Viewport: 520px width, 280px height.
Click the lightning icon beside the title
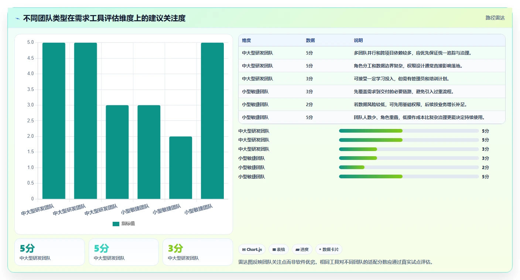pyautogui.click(x=17, y=18)
